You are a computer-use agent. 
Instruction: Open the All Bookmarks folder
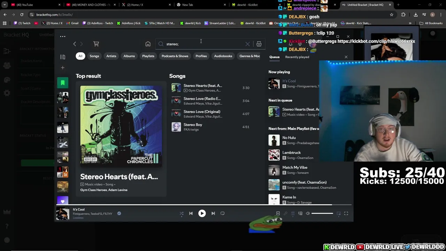click(x=431, y=23)
